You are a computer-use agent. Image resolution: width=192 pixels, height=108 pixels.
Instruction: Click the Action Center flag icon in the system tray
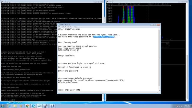pos(177,106)
